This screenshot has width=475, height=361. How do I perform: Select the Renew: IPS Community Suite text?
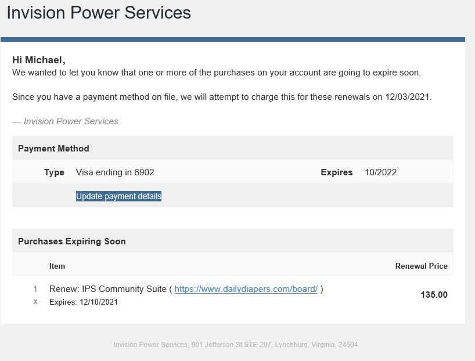(108, 289)
